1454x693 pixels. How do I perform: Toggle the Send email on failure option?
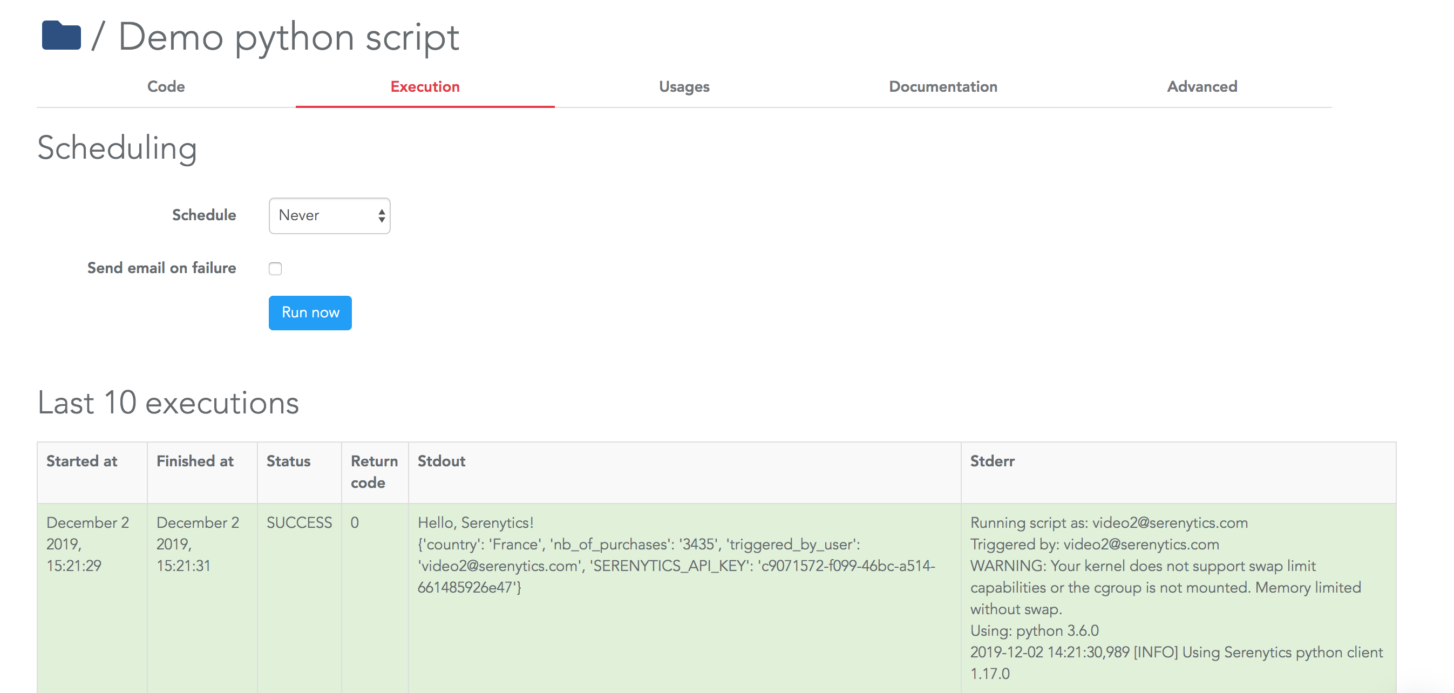pos(275,268)
